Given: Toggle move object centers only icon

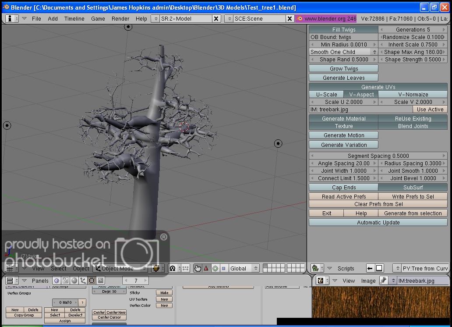Looking at the screenshot, I should coord(185,268).
